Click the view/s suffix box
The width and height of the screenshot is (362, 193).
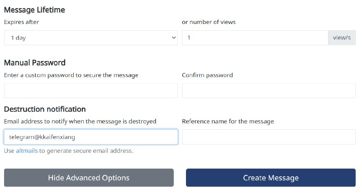tap(342, 38)
